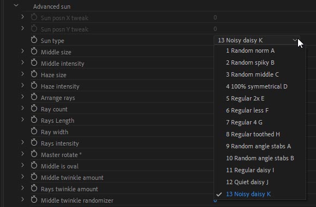Click the Middle twinkle randomizer value
316x207 pixels.
tap(215, 200)
